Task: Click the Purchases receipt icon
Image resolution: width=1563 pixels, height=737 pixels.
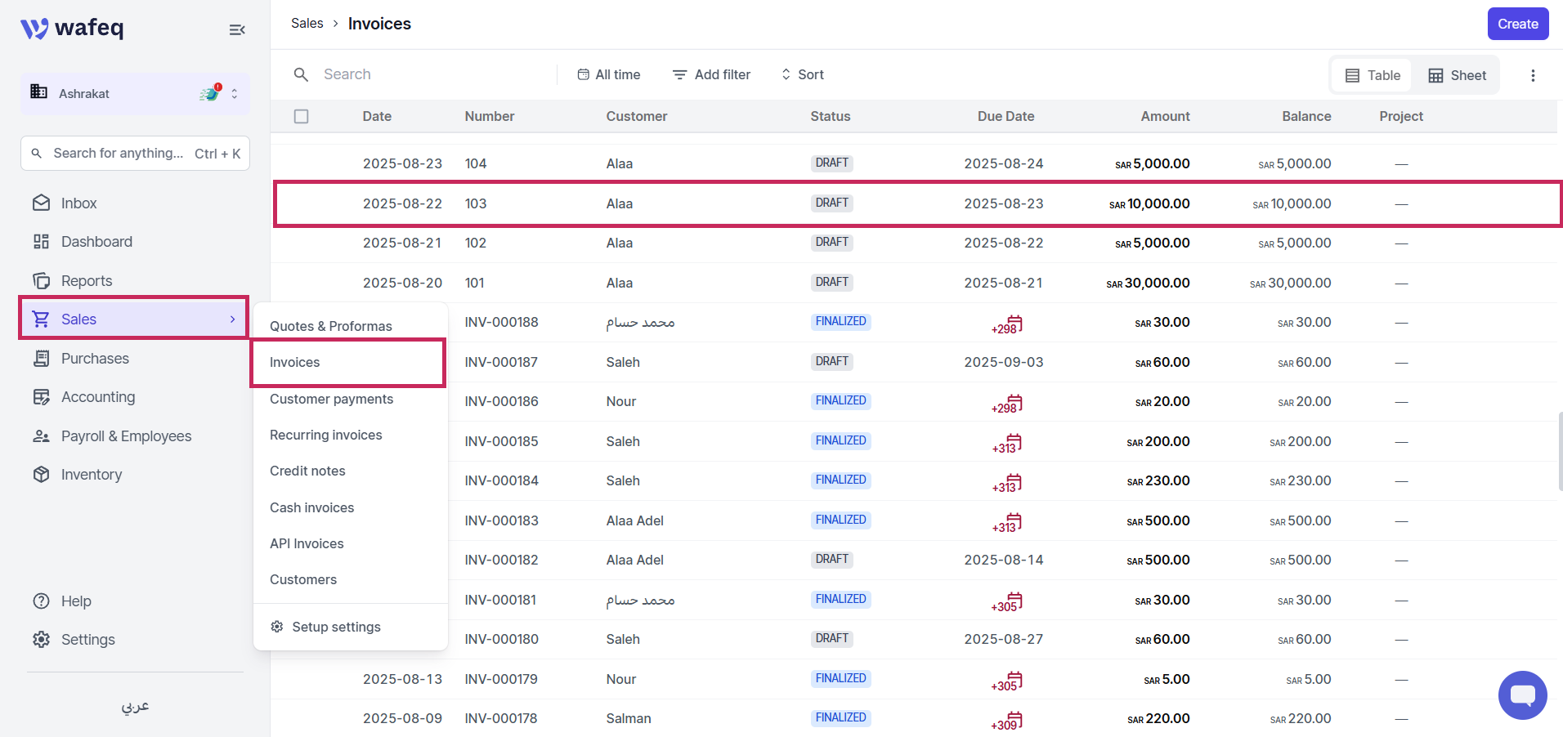Action: 41,358
